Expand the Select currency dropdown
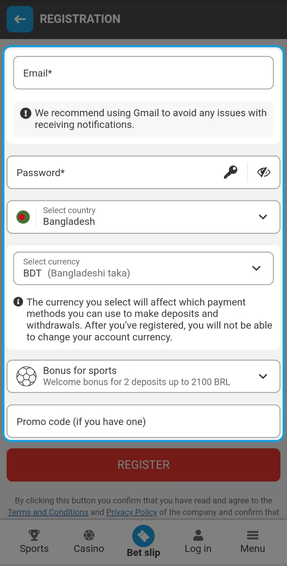This screenshot has height=566, width=287. (256, 268)
